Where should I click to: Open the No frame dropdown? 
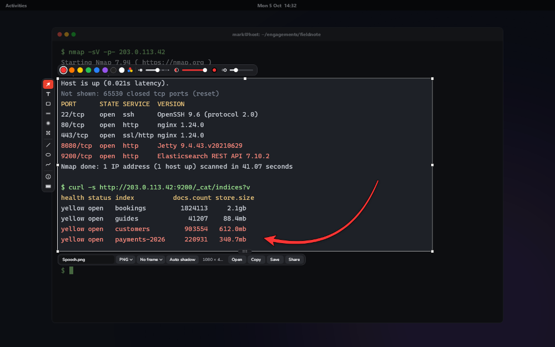click(151, 259)
